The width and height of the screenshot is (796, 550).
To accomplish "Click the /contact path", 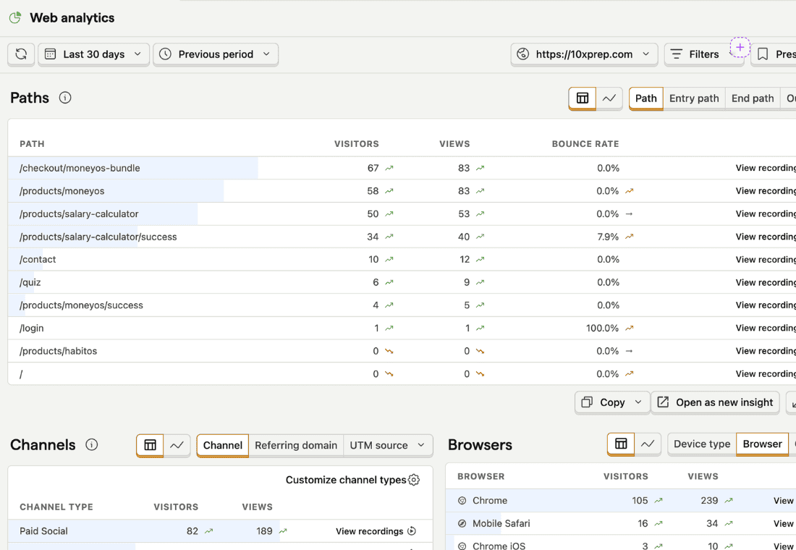I will click(38, 260).
